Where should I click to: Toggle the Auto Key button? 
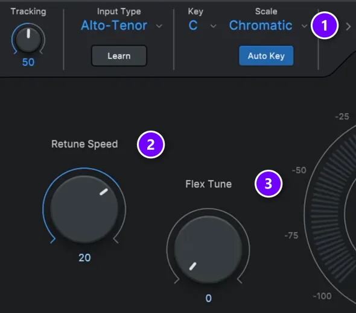pyautogui.click(x=266, y=56)
